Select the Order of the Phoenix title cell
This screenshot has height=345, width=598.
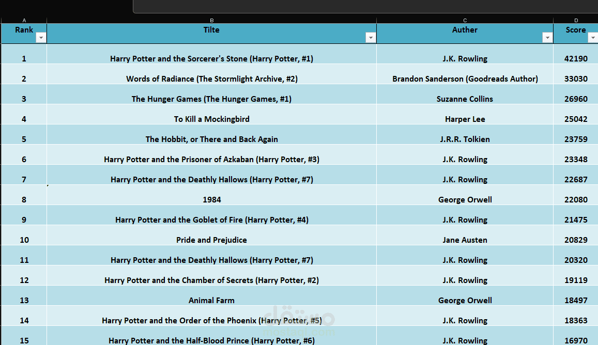(212, 317)
